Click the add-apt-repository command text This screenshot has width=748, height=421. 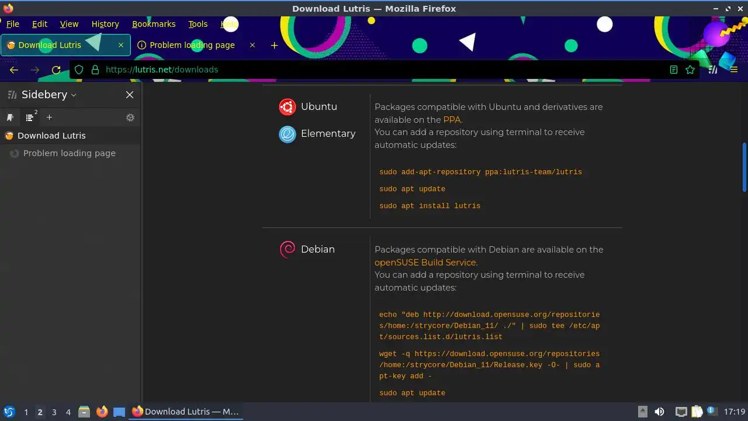point(480,172)
